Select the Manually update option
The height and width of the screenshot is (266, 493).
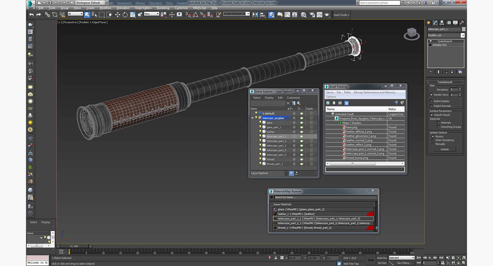tap(433, 144)
